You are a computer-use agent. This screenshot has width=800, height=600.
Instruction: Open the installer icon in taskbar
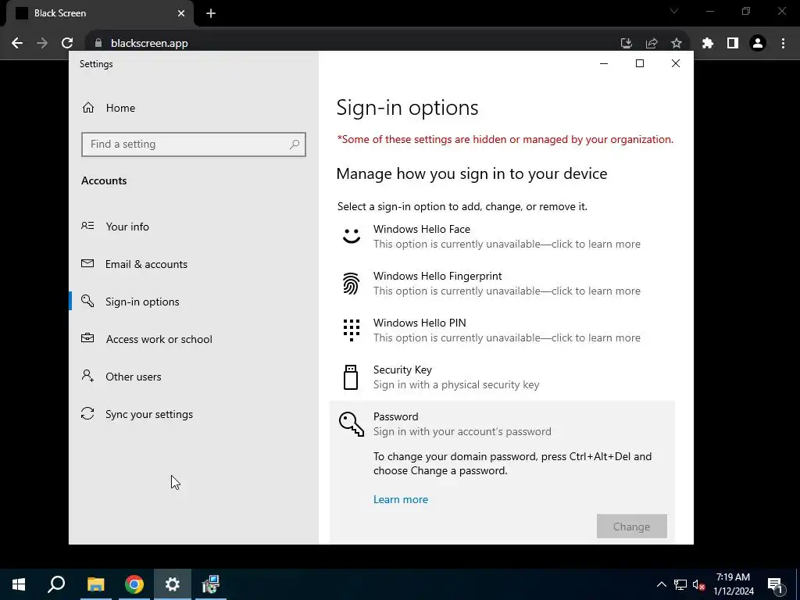click(210, 584)
